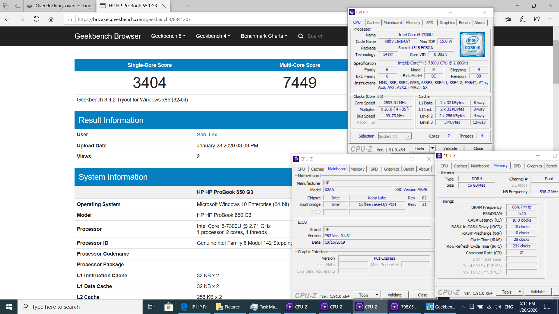Expand the Benchmark Charts menu
Screen dimensions: 559x314
(x=264, y=36)
